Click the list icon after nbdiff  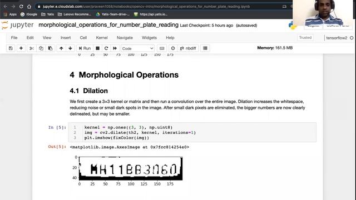pos(205,48)
